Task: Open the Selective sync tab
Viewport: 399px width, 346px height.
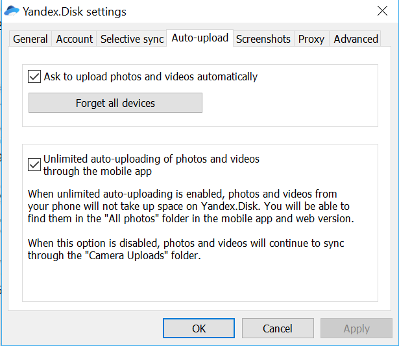Action: 132,39
